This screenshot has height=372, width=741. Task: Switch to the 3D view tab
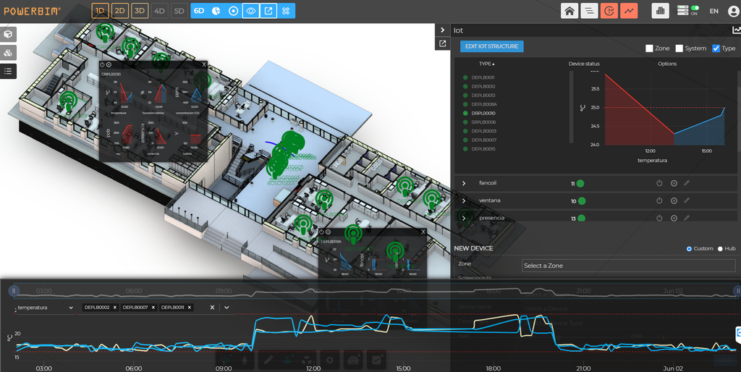tap(140, 11)
